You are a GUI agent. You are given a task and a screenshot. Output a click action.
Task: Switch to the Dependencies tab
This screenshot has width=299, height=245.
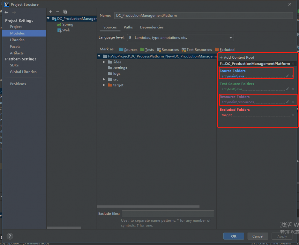pos(152,27)
